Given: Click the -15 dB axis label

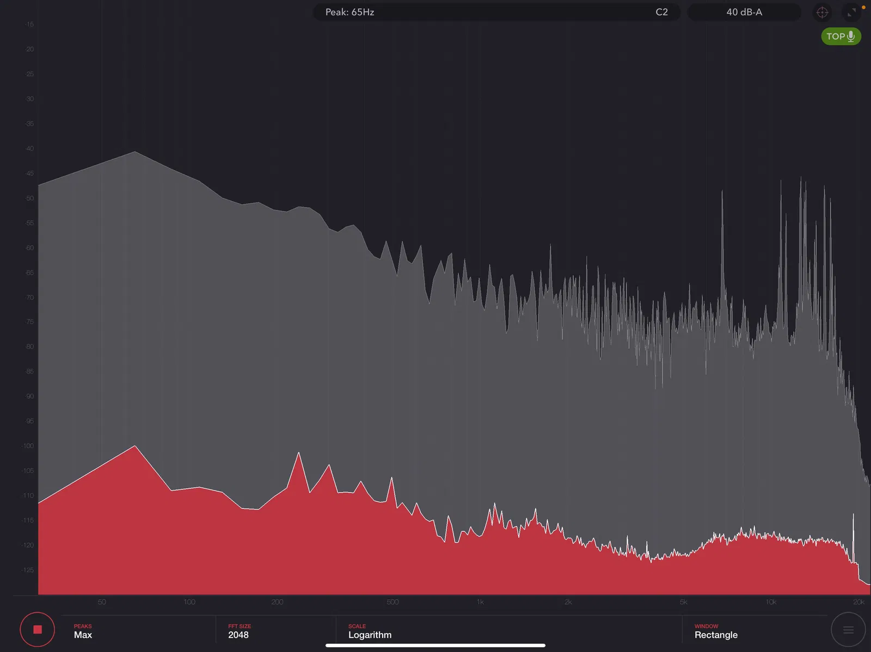Looking at the screenshot, I should (29, 24).
